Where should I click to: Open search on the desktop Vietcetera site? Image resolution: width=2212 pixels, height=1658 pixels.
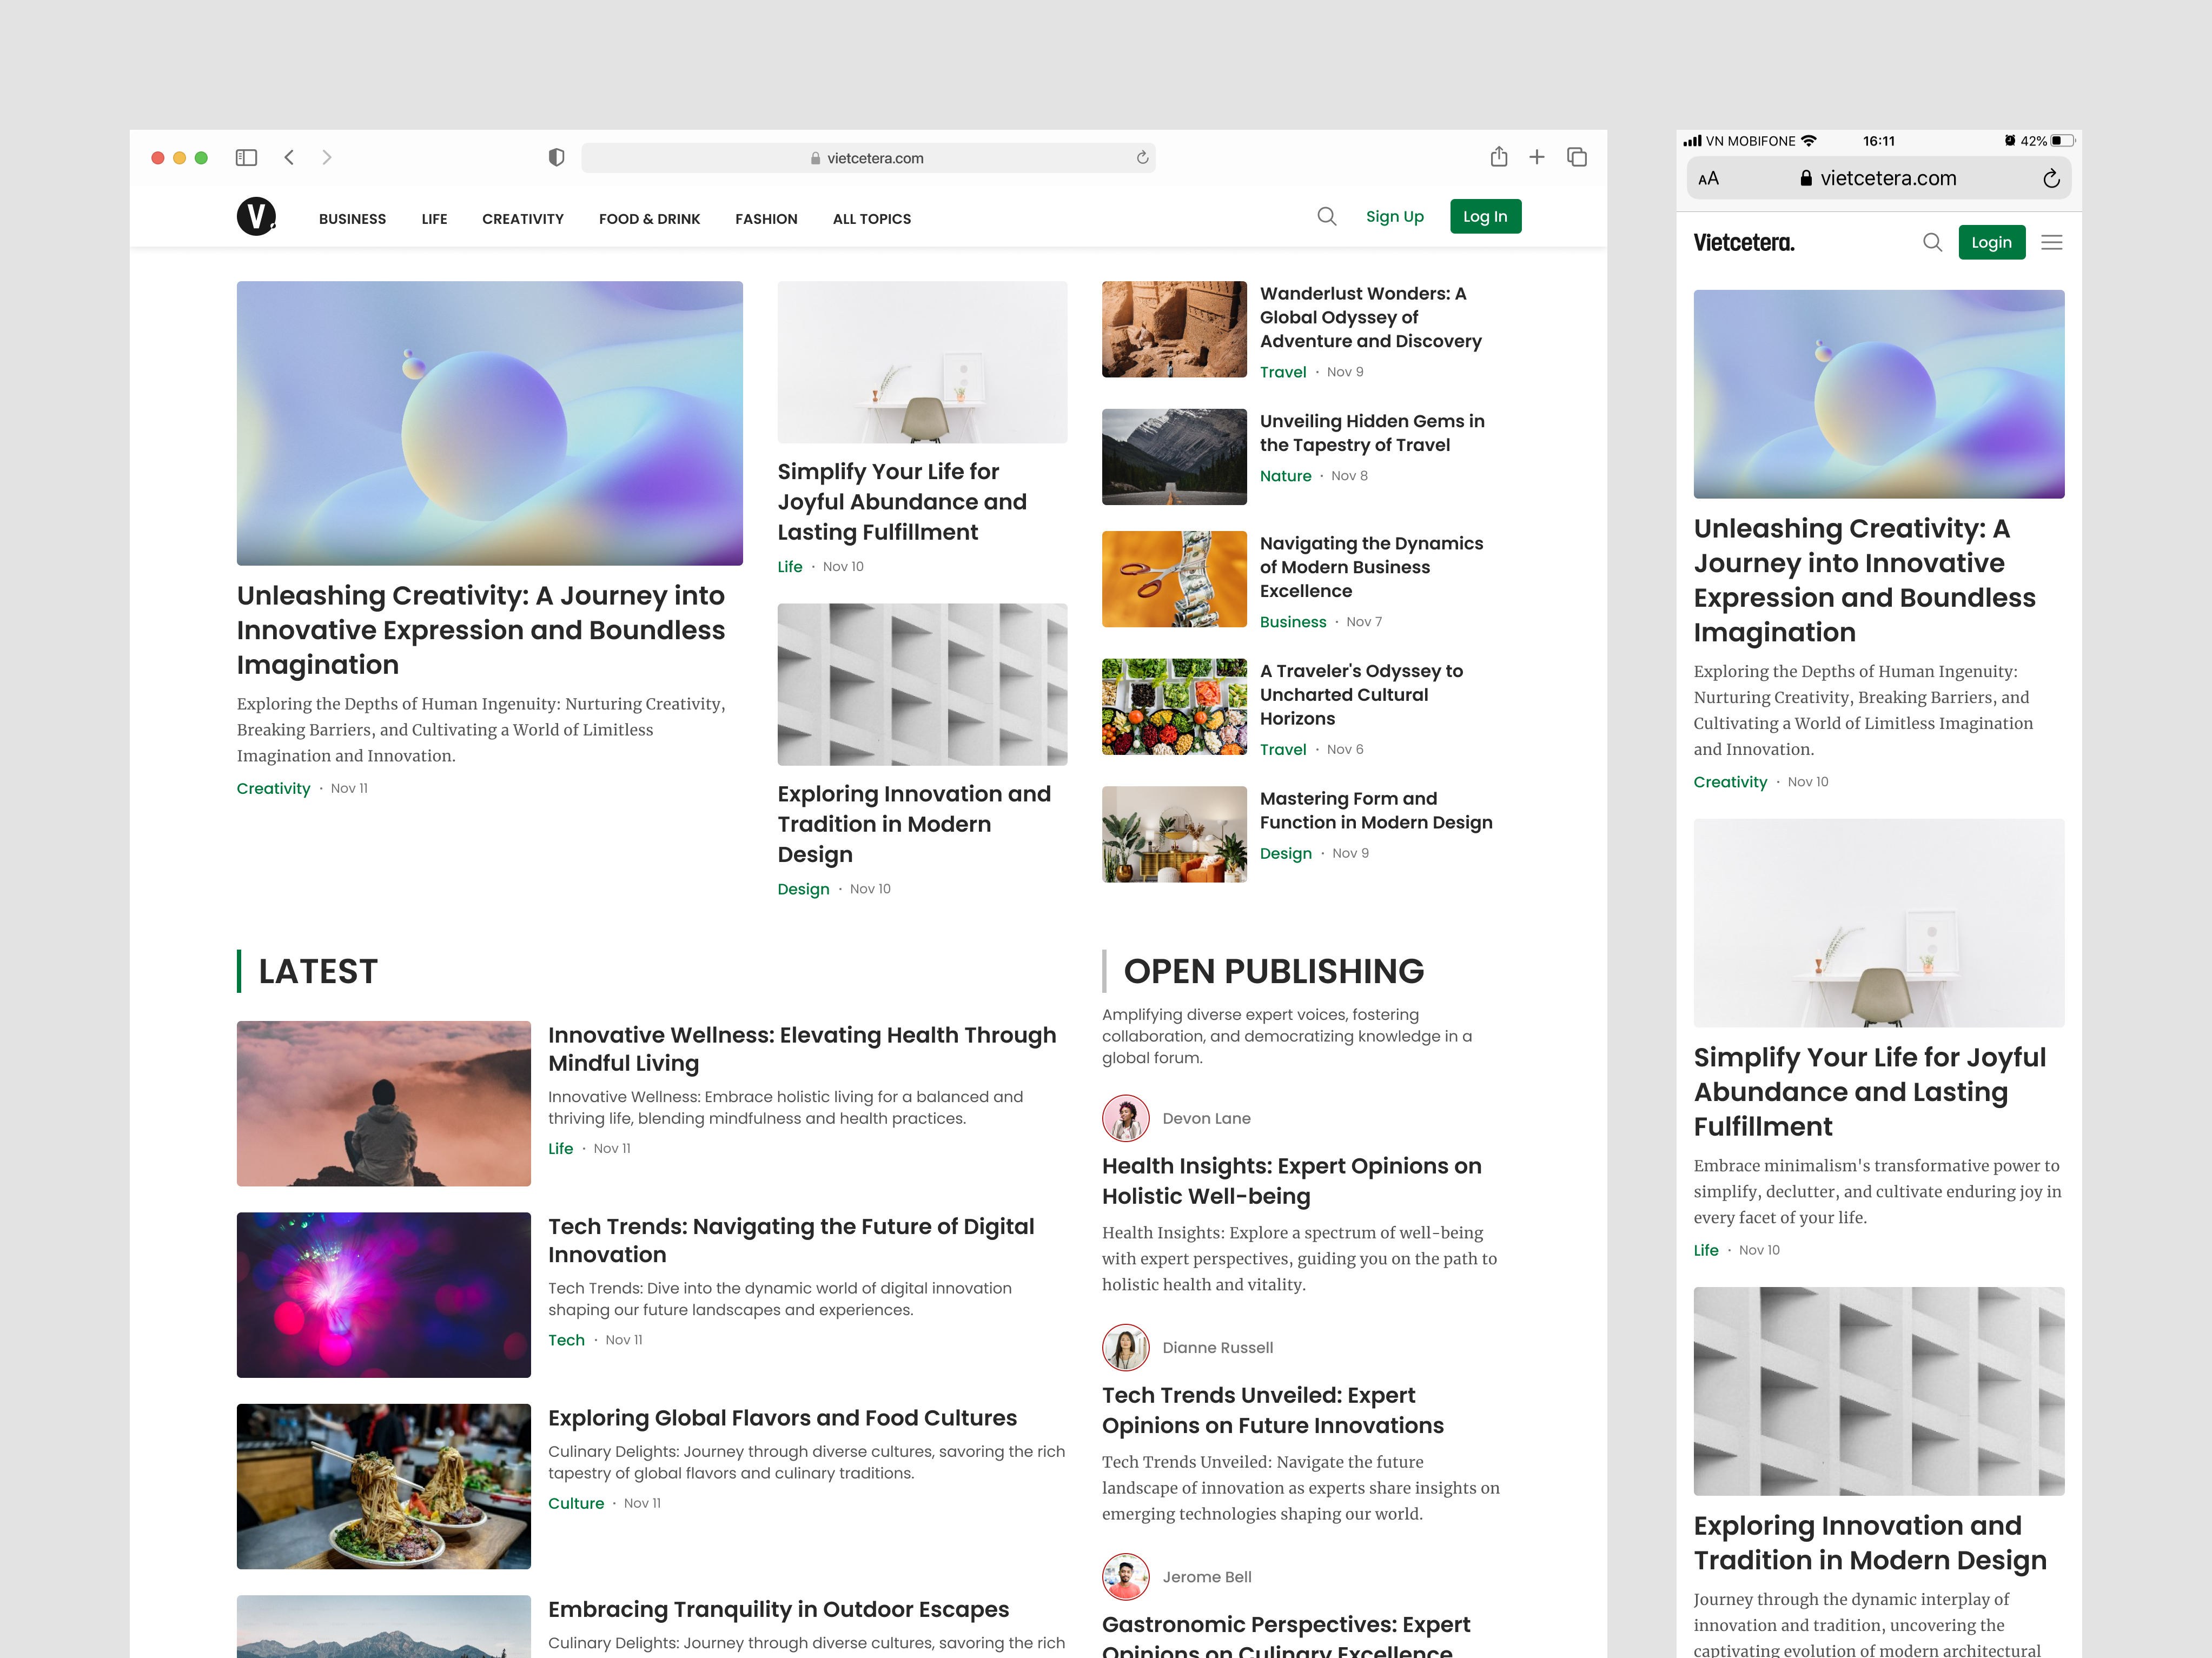pyautogui.click(x=1327, y=217)
